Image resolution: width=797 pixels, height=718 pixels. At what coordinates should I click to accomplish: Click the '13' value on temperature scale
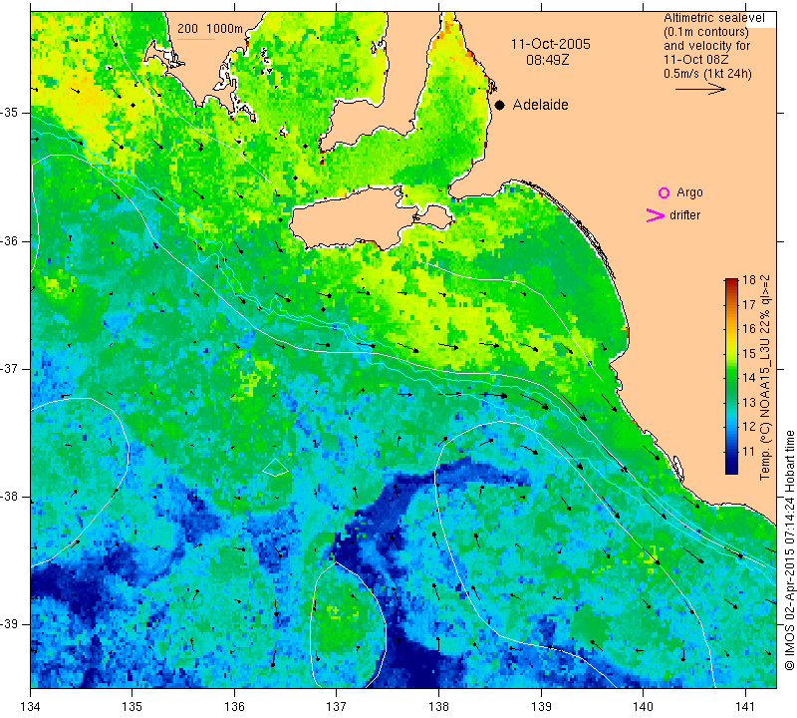tap(749, 402)
